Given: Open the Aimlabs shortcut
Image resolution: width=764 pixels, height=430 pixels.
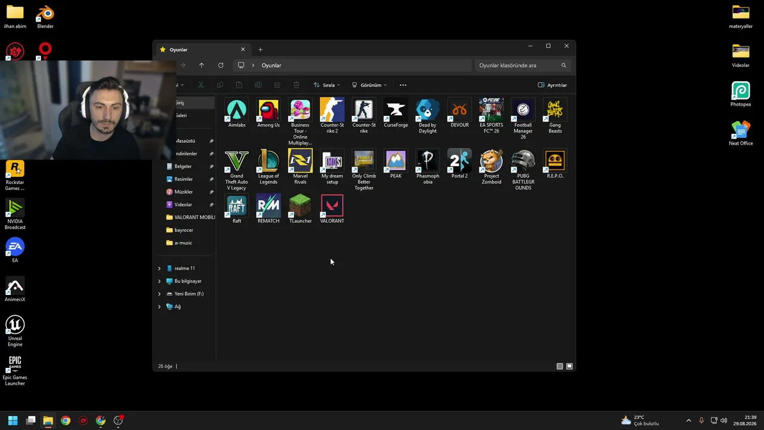Looking at the screenshot, I should tap(237, 113).
